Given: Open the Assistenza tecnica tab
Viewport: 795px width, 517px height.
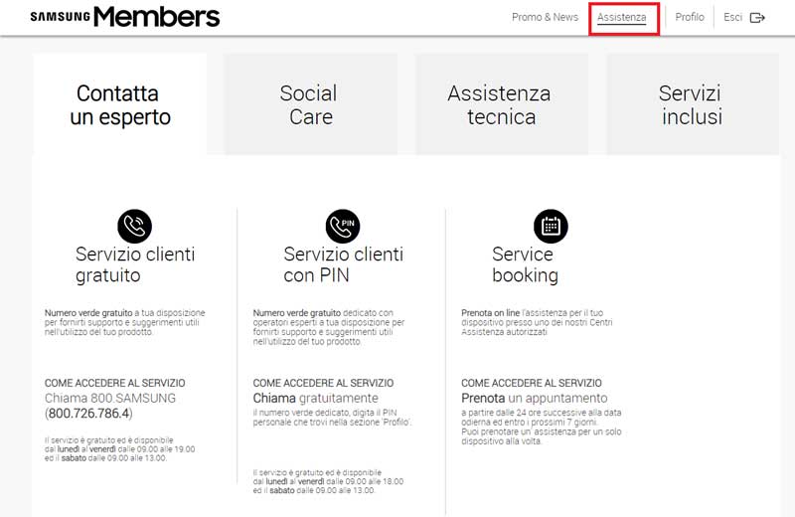Looking at the screenshot, I should tap(502, 104).
